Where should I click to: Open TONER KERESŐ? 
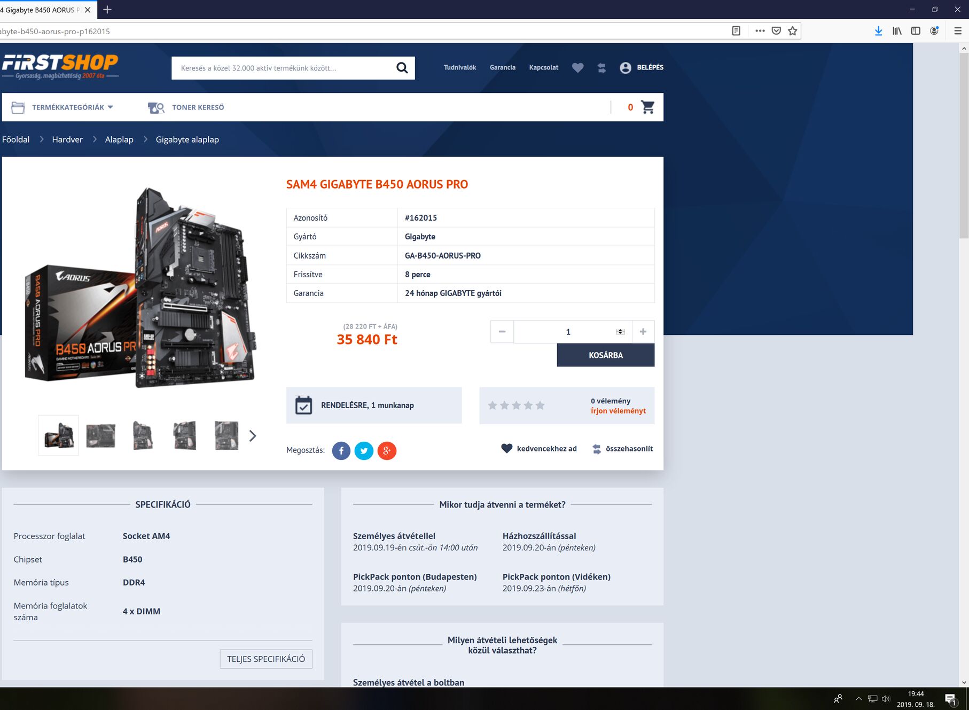[x=198, y=107]
